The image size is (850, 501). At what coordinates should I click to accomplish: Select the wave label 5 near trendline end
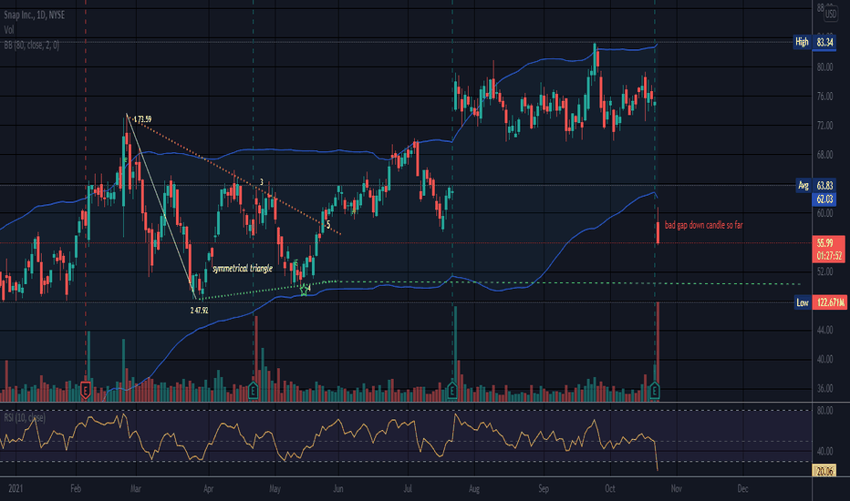[328, 224]
